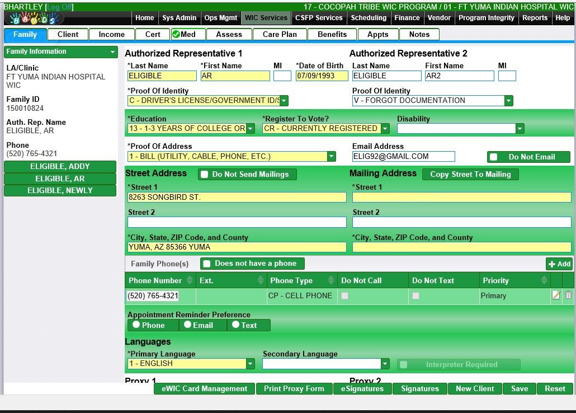The image size is (576, 413).
Task: Click the Save button
Action: pos(519,388)
